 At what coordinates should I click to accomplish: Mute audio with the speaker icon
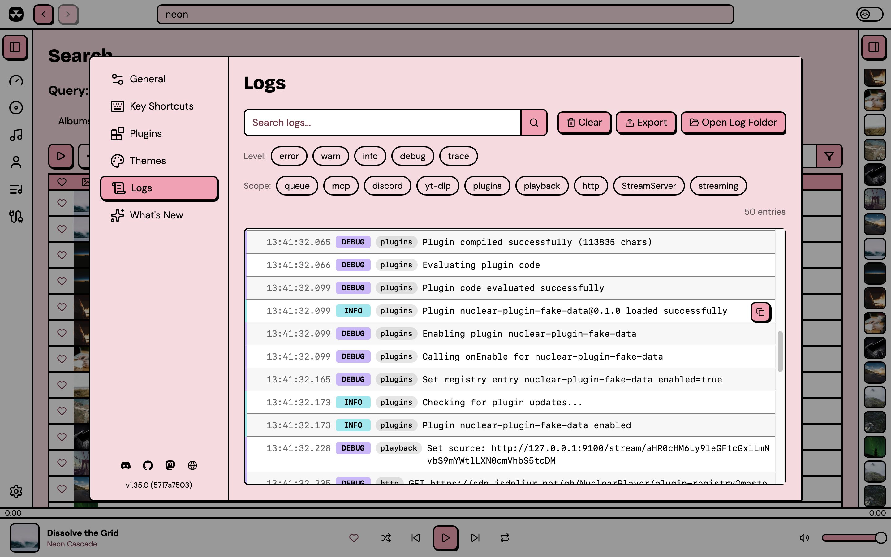[804, 538]
